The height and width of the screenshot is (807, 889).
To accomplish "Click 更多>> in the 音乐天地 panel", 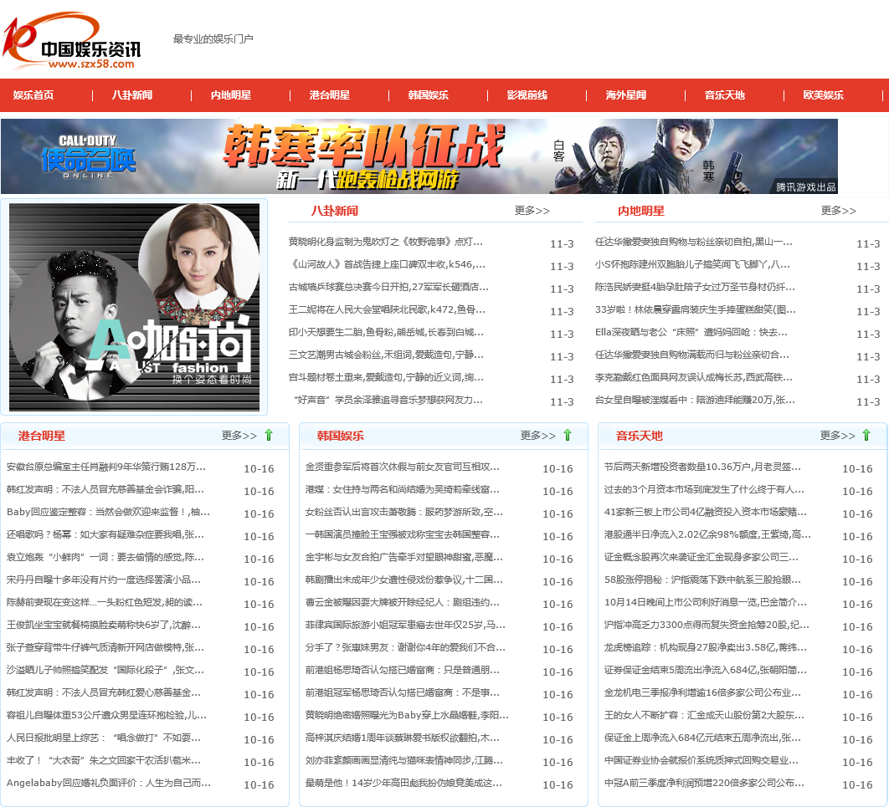I will click(837, 436).
